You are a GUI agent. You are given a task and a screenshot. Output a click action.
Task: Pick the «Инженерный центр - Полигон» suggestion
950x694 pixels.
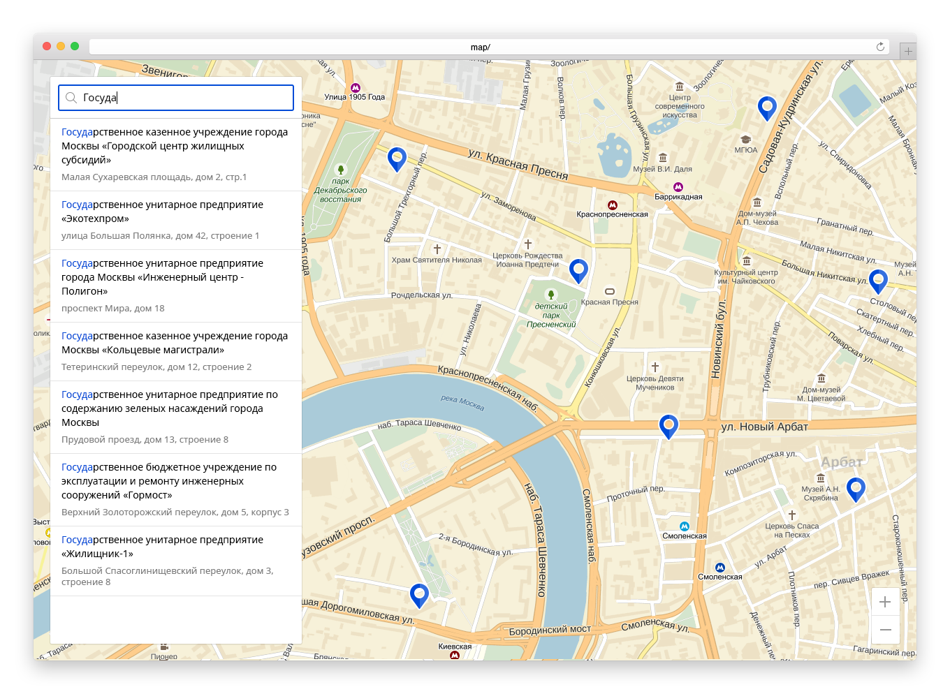pos(176,286)
